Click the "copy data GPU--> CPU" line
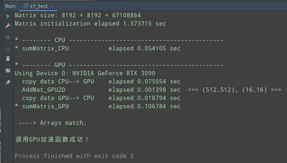Screen dimensions: 287x163 coord(101,98)
